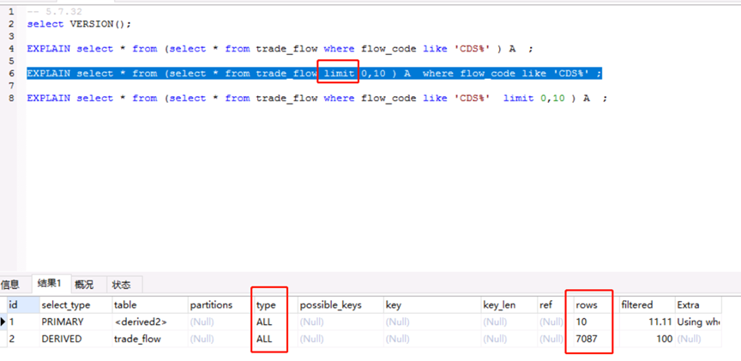Click EXPLAIN keyword on line 8
The image size is (741, 361).
(x=49, y=98)
